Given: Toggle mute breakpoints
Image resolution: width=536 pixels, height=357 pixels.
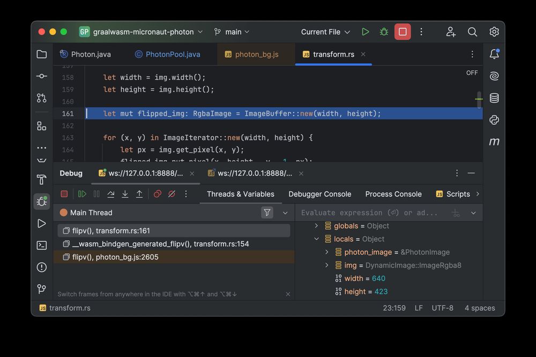Looking at the screenshot, I should (x=172, y=194).
